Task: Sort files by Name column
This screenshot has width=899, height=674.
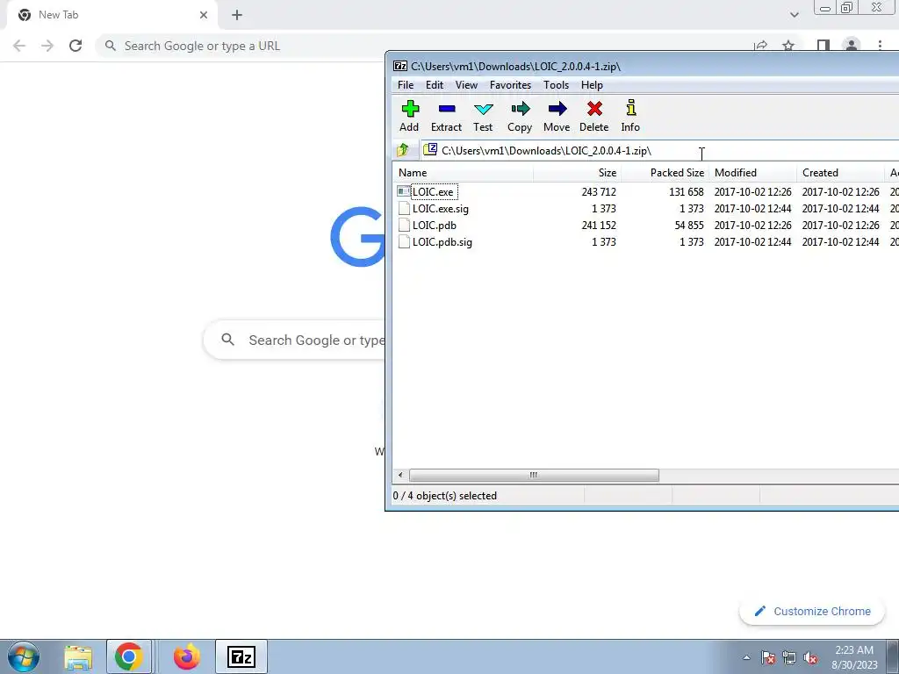Action: [x=464, y=173]
